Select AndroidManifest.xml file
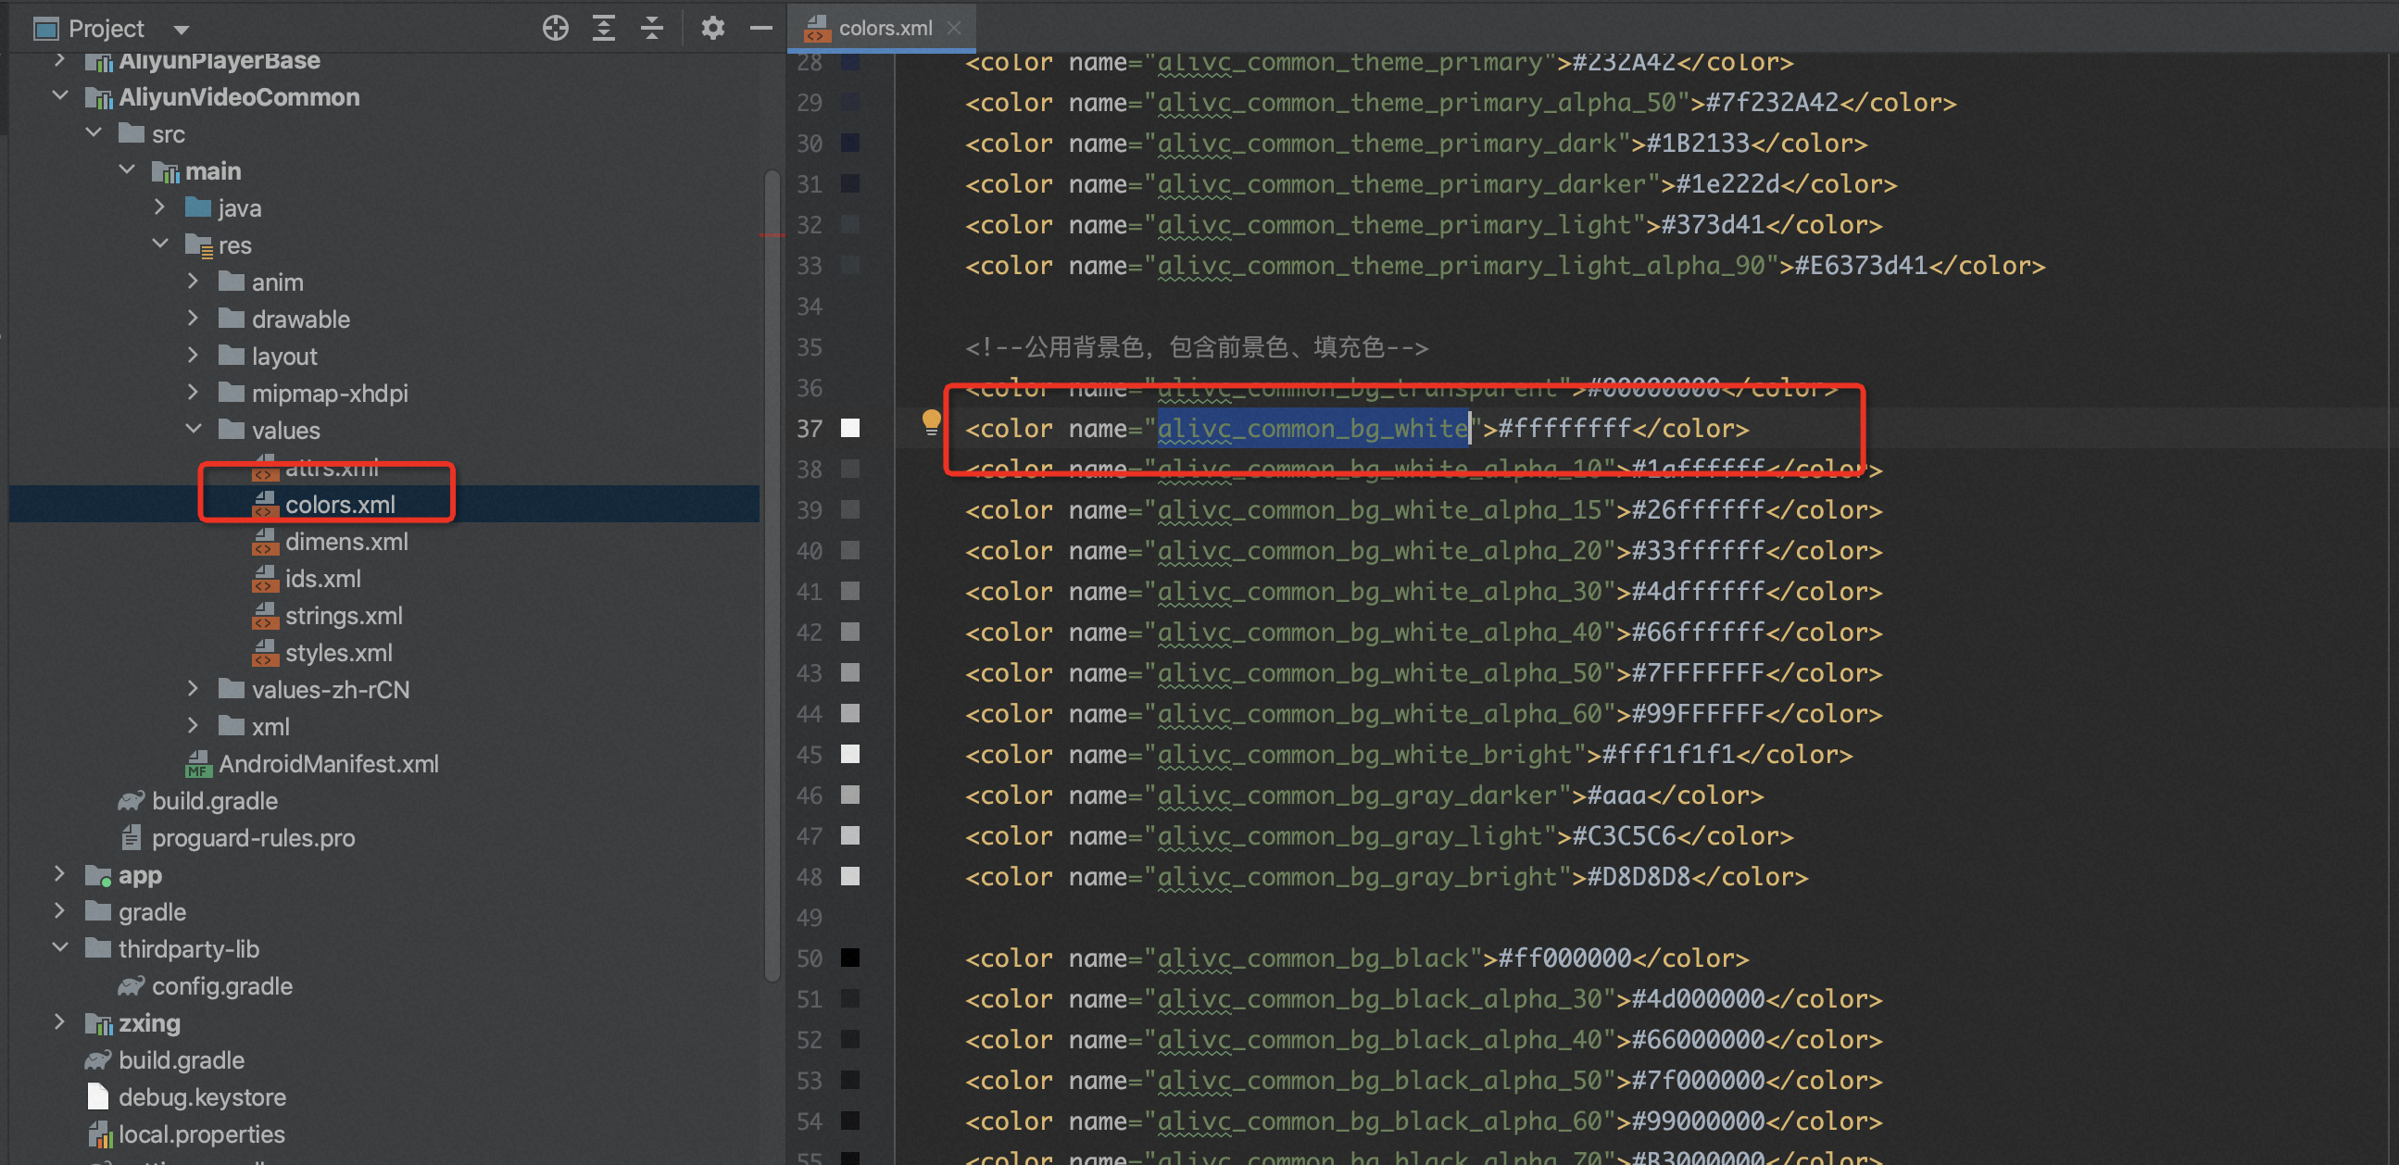 (328, 764)
